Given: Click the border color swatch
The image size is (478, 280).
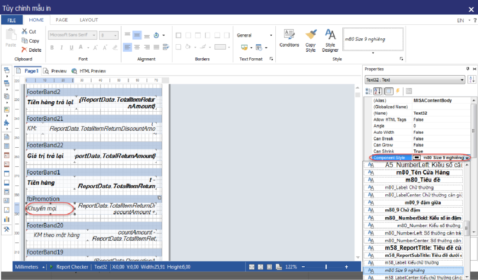Looking at the screenshot, I should tap(220, 47).
